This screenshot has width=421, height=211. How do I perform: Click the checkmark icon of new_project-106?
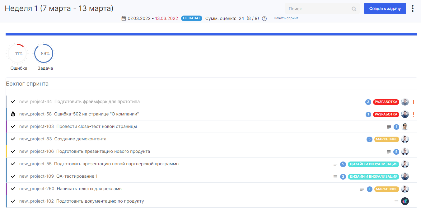coord(13,151)
